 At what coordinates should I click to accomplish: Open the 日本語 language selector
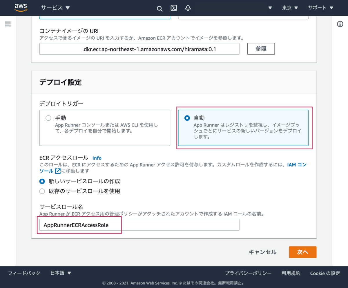tap(61, 273)
